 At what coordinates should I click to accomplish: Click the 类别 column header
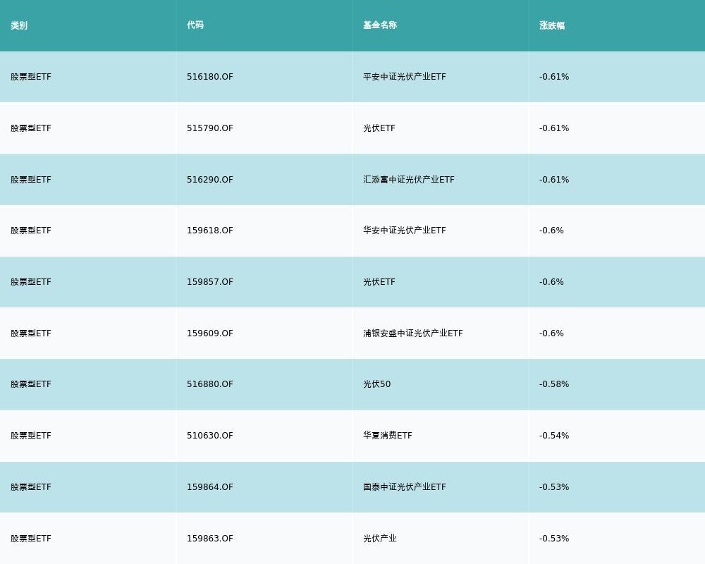(x=19, y=25)
